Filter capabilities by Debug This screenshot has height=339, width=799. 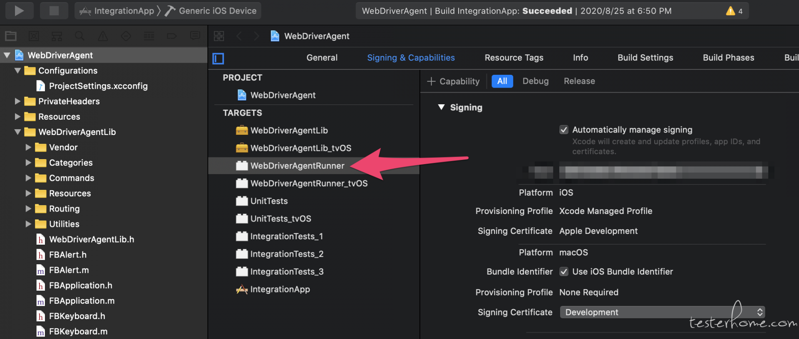click(x=536, y=81)
